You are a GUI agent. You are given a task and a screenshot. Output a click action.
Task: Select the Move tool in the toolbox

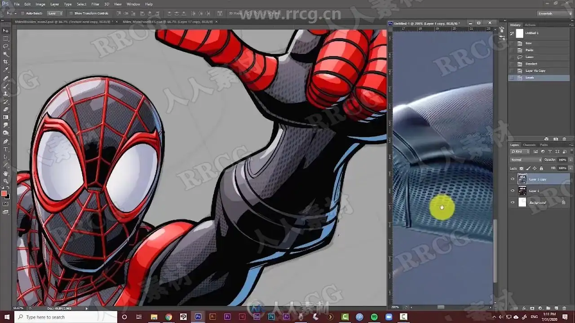point(6,30)
